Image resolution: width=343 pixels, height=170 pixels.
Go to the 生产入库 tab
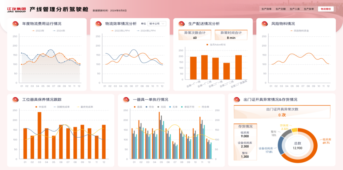click(294, 9)
